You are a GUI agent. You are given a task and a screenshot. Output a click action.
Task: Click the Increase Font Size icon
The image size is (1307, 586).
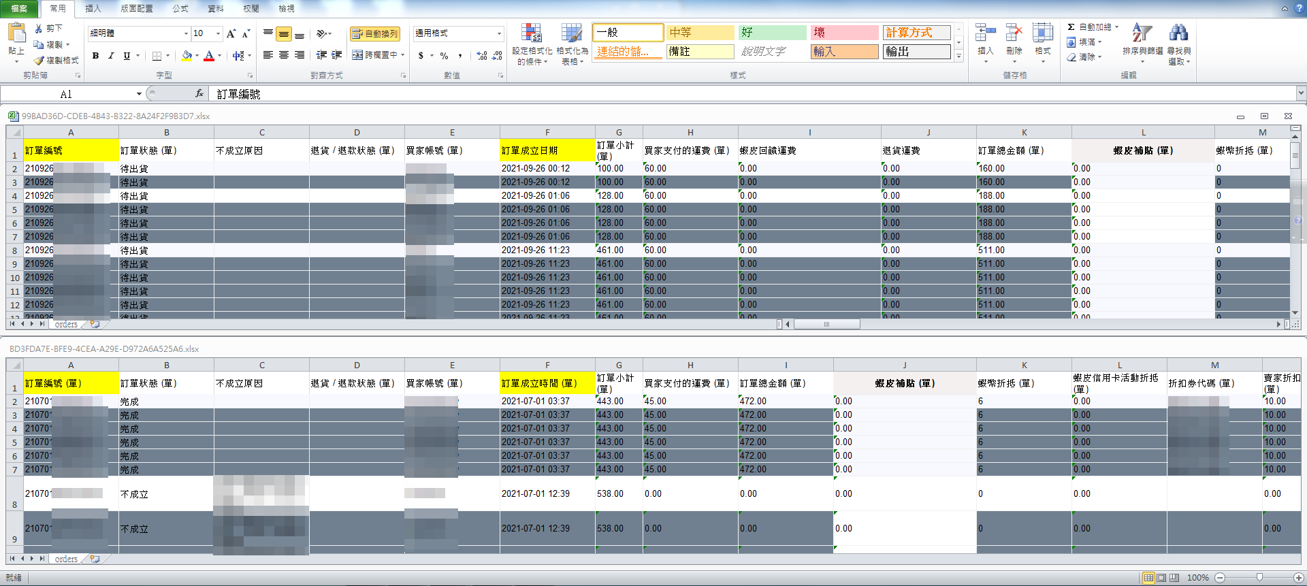pos(231,33)
